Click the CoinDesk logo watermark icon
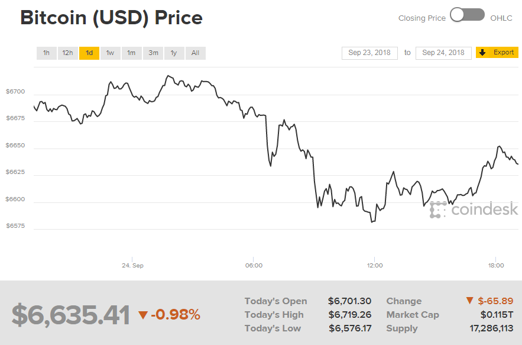The image size is (522, 345). [x=438, y=210]
